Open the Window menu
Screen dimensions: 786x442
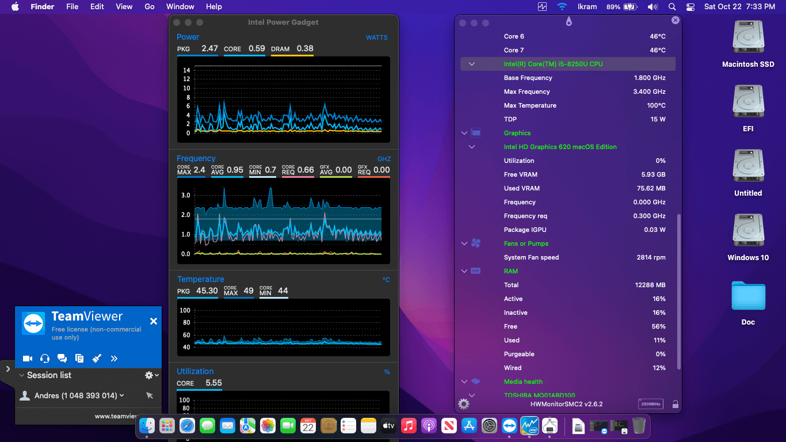[x=180, y=6]
